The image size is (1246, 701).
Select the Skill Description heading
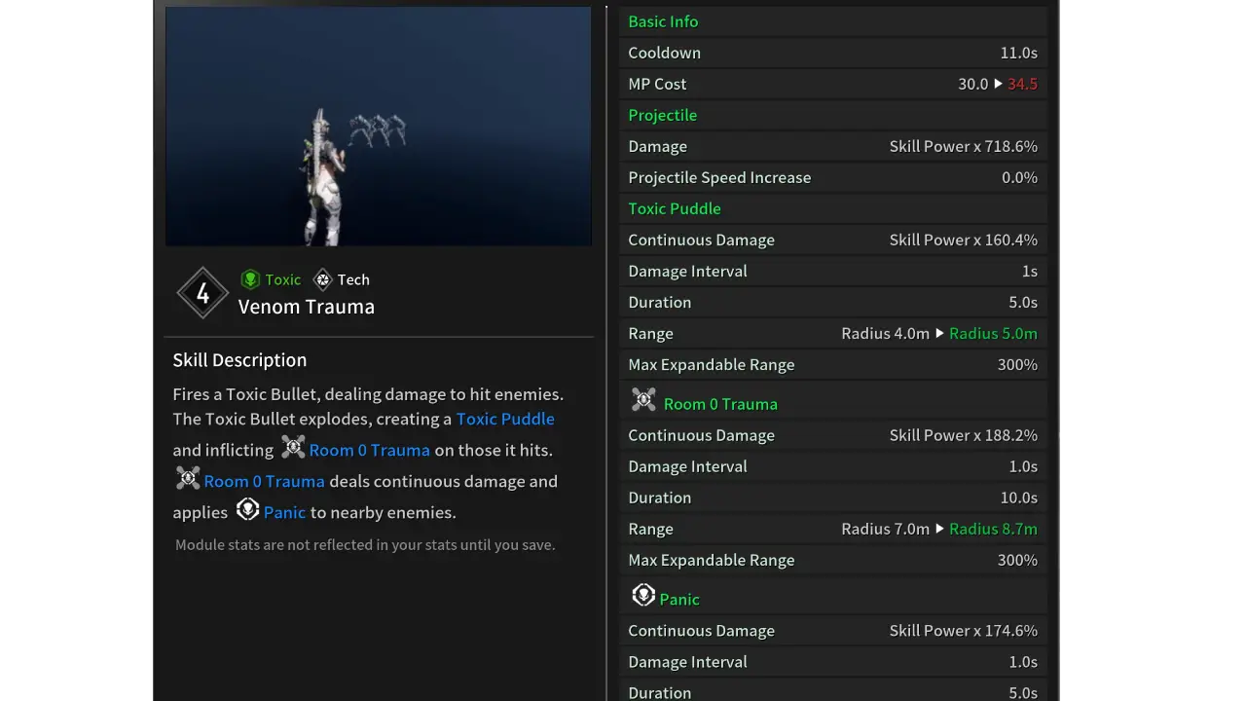(x=239, y=360)
